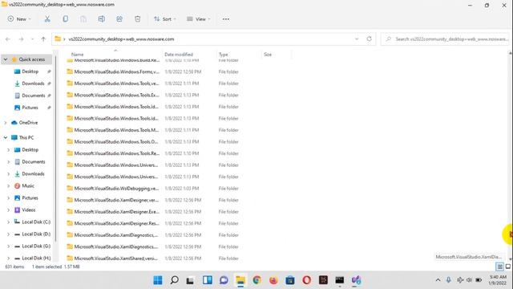Collapse the This PC tree node

click(6, 137)
